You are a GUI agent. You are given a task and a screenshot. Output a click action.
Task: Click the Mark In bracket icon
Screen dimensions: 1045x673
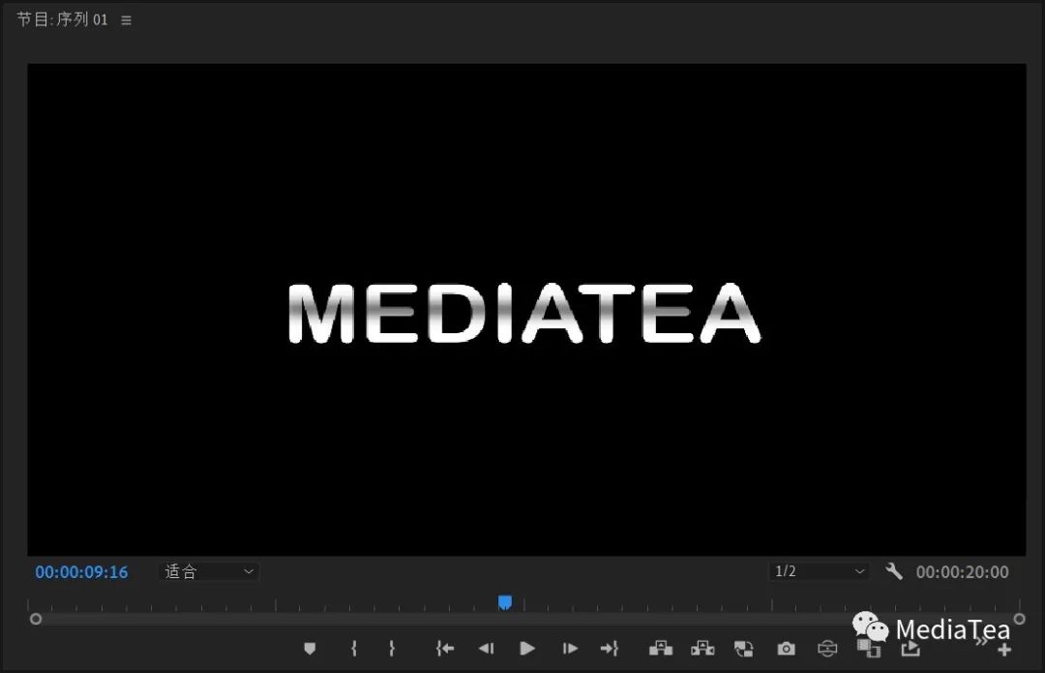click(354, 649)
